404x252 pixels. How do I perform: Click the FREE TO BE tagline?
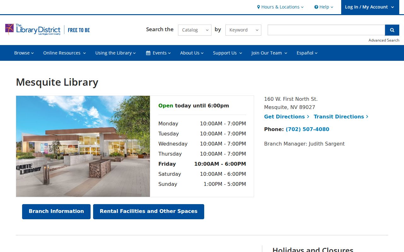click(79, 30)
